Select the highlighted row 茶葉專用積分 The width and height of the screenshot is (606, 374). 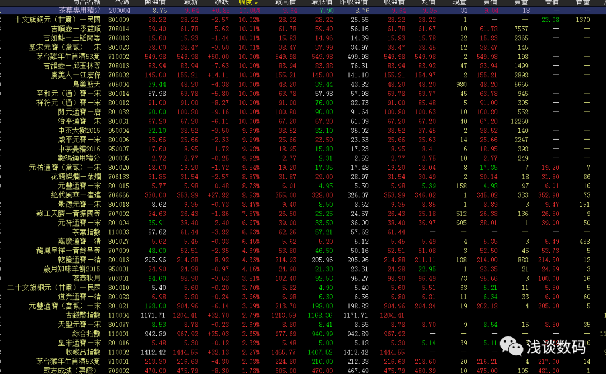[x=303, y=11]
